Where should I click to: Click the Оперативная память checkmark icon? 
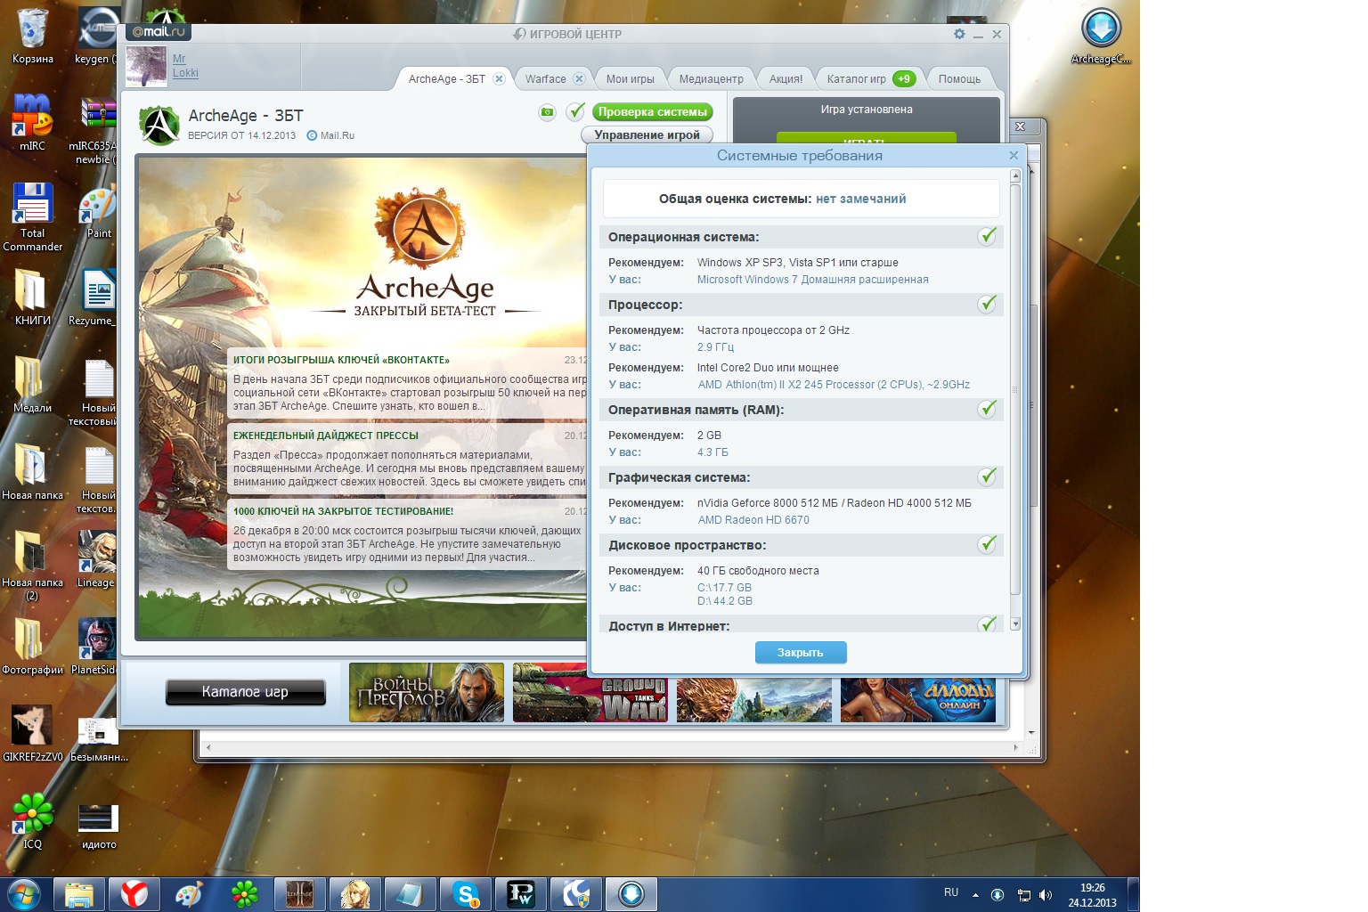point(987,409)
